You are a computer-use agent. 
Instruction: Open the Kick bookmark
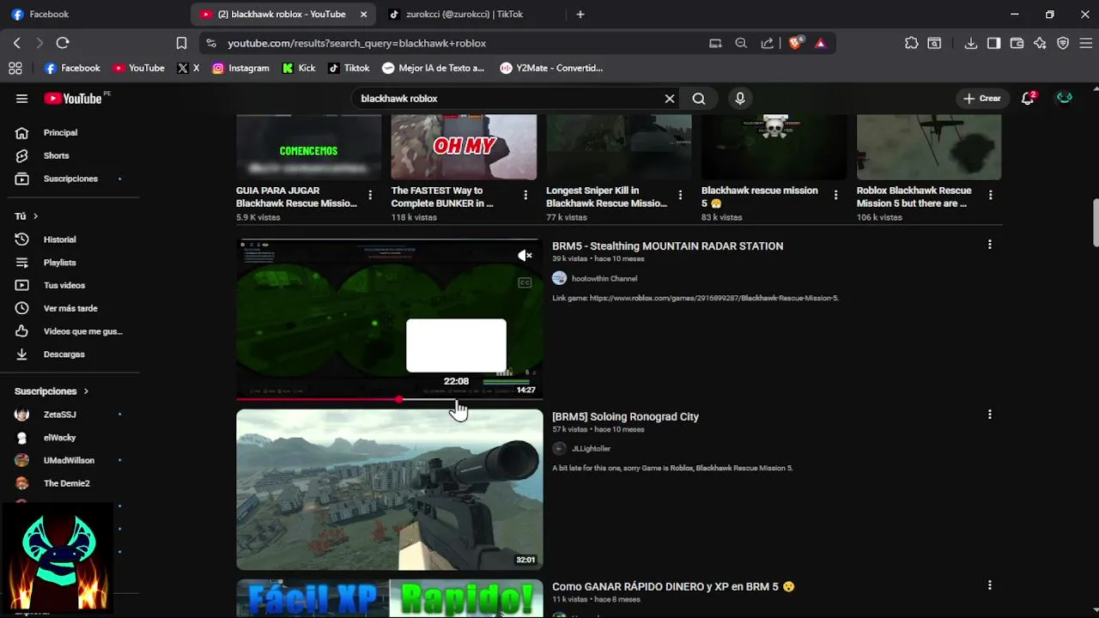(x=299, y=68)
